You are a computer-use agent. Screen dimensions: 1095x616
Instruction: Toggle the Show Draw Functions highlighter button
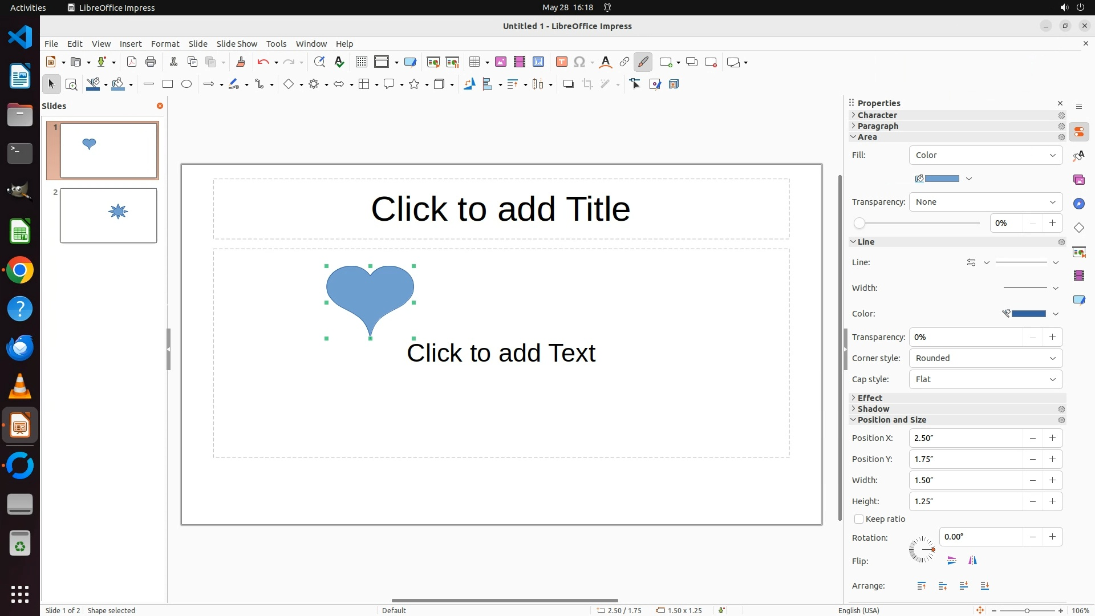pos(643,62)
